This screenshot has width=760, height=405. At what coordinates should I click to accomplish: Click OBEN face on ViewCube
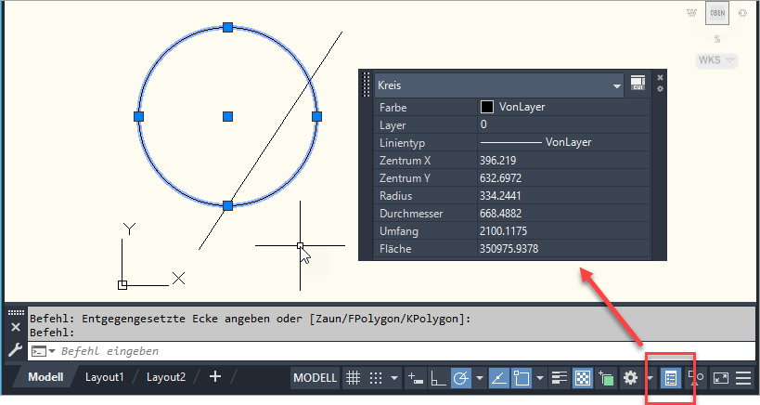[x=717, y=13]
